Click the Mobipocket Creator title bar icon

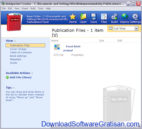pyautogui.click(x=3, y=4)
